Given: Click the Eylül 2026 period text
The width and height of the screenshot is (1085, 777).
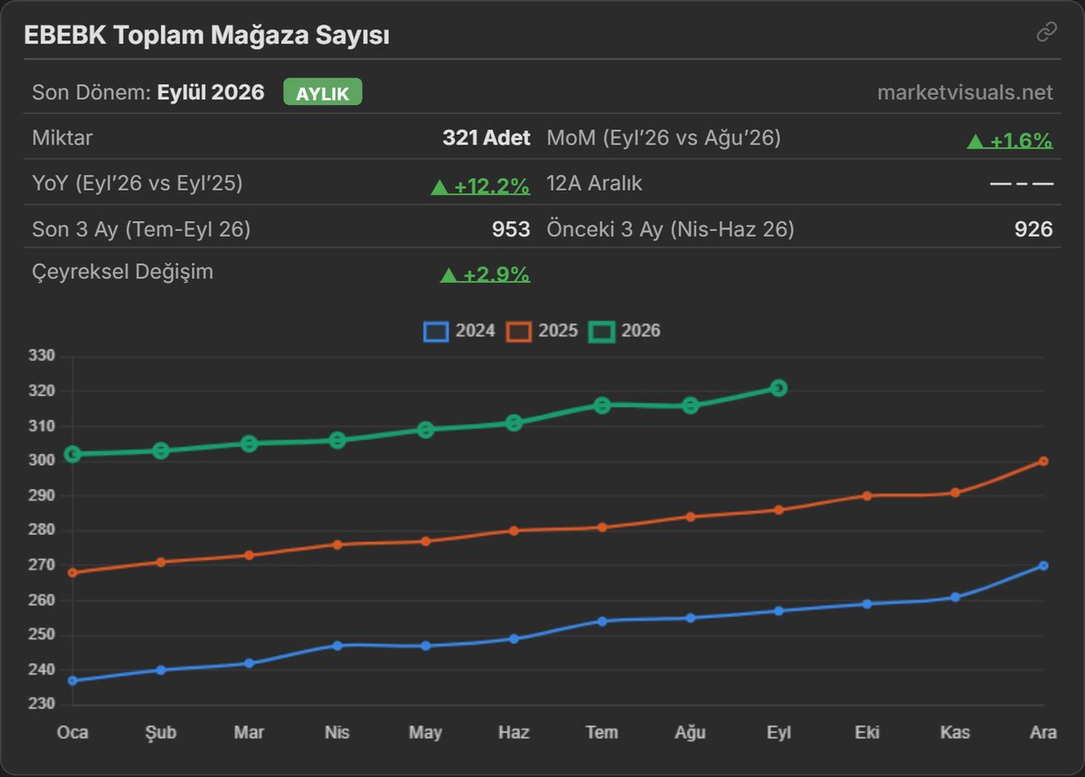Looking at the screenshot, I should (211, 92).
